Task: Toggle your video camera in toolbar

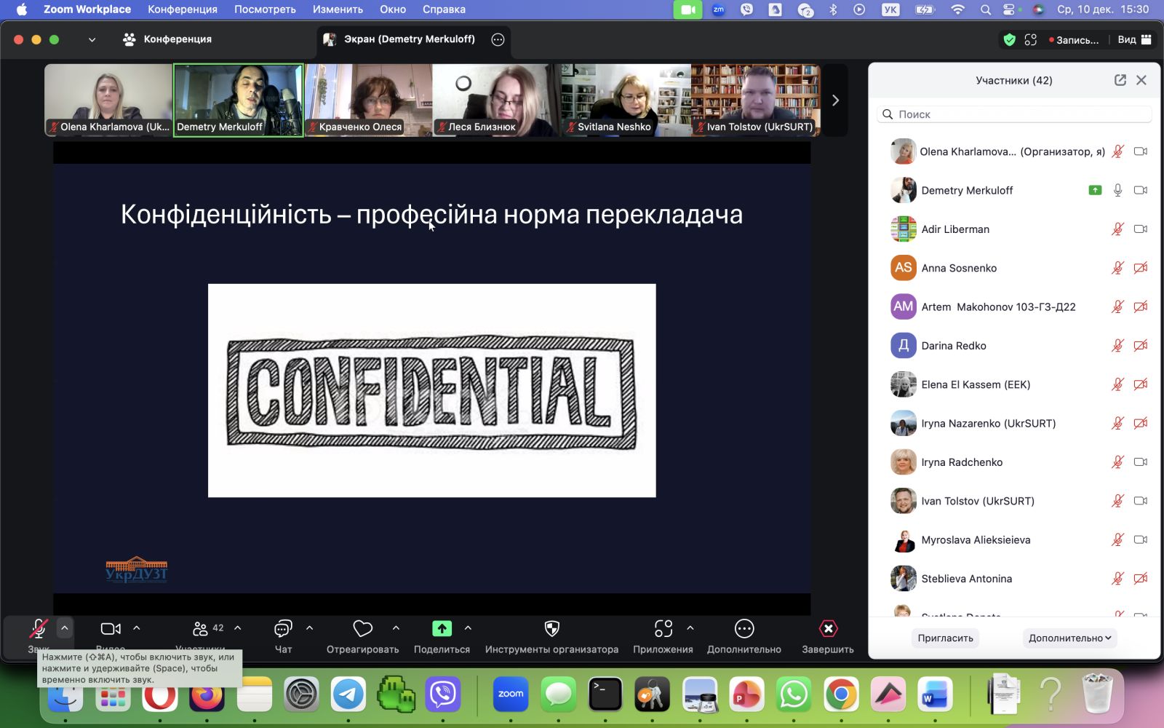Action: pos(111,629)
